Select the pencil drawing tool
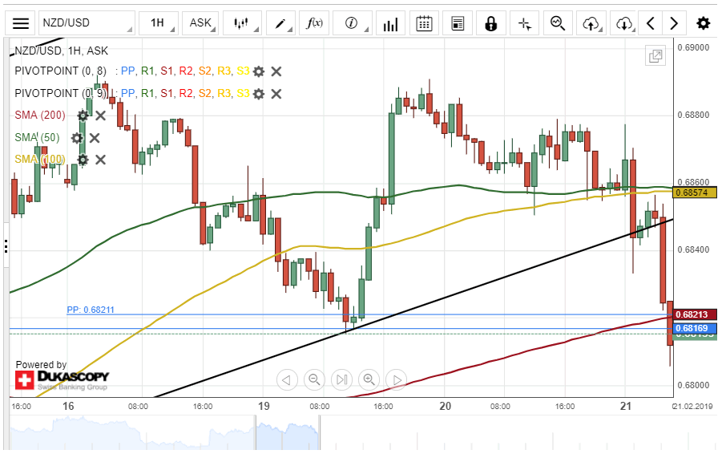This screenshot has height=454, width=726. point(280,22)
